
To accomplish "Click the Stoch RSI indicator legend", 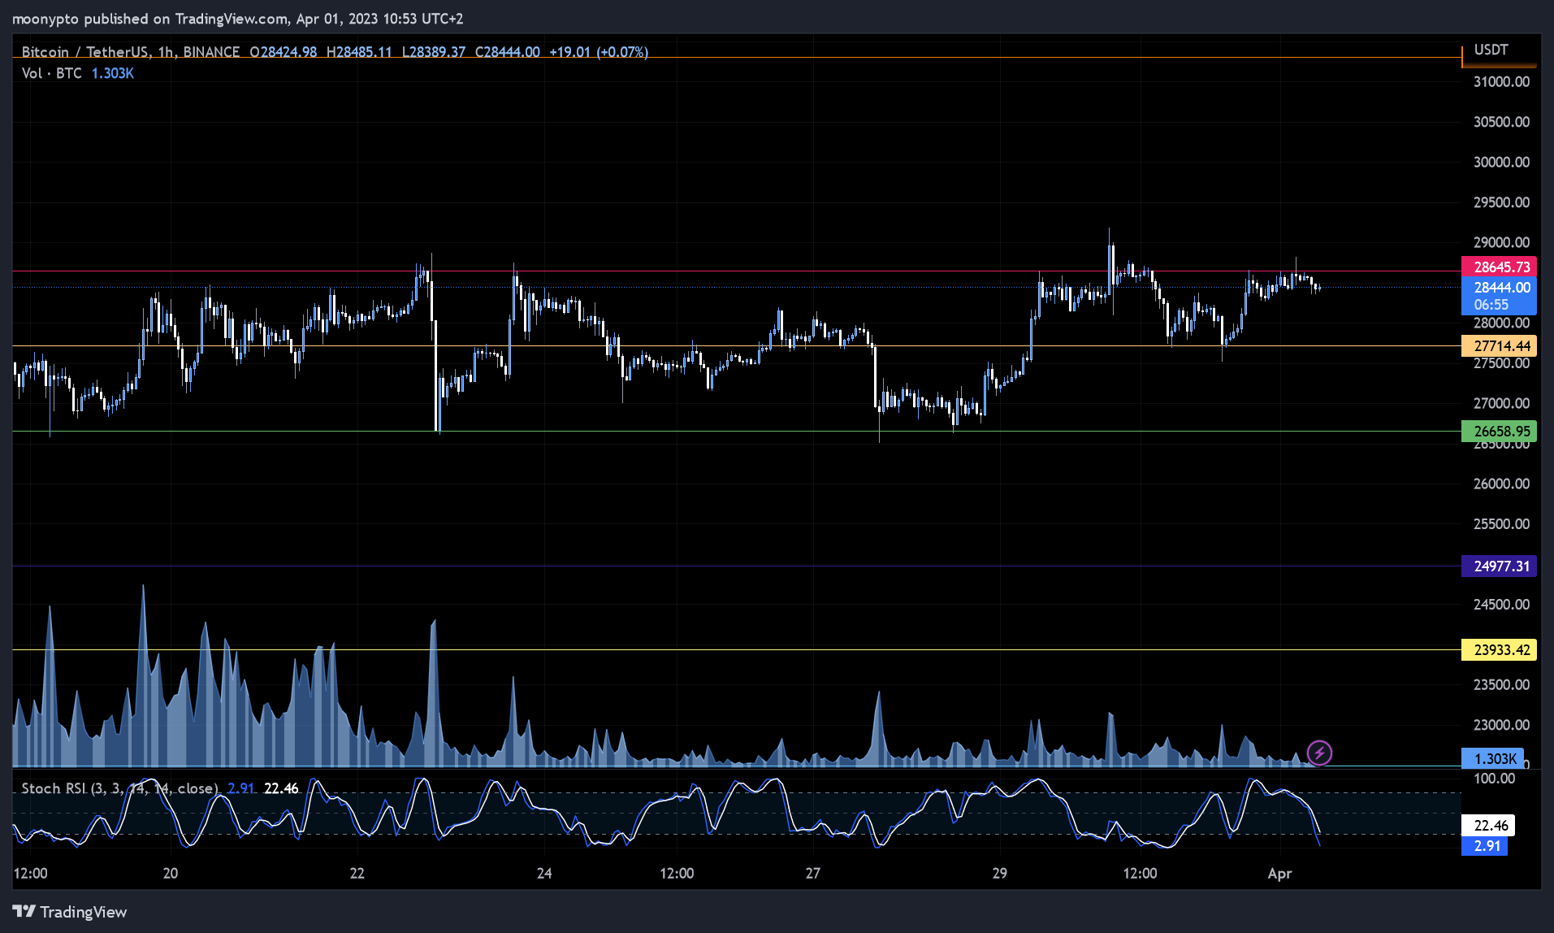I will pos(119,788).
